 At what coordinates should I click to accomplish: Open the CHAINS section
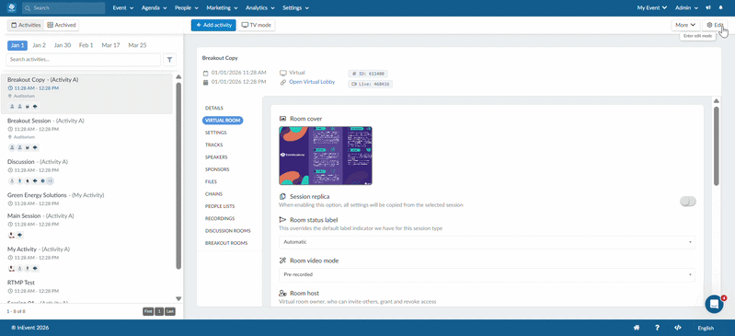213,194
